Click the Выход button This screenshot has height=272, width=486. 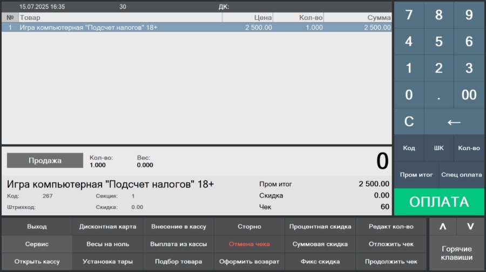(37, 227)
